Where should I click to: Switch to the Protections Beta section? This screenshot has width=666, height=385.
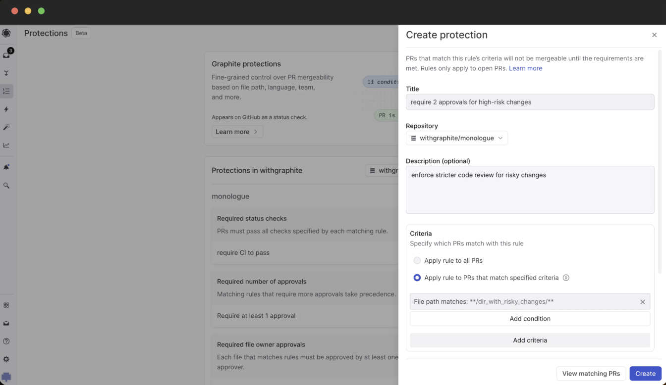[46, 33]
